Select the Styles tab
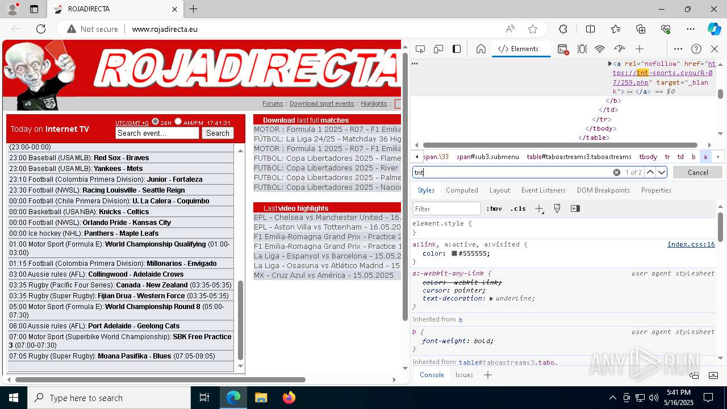 tap(426, 190)
